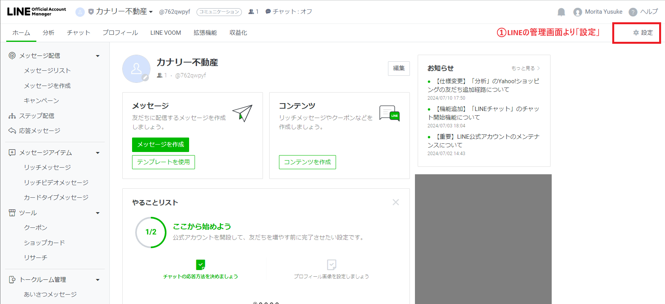This screenshot has width=665, height=304.
Task: Open the チャット tab
Action: [79, 33]
